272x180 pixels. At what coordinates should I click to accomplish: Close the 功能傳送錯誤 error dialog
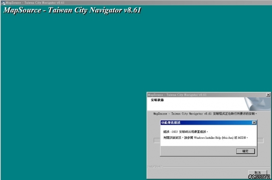tap(254, 123)
